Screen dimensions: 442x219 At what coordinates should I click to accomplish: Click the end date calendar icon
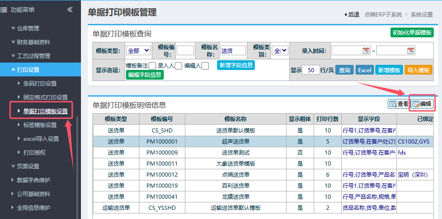(x=410, y=51)
